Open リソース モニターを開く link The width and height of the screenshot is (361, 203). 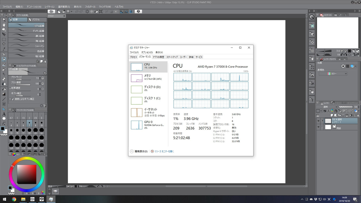click(164, 151)
